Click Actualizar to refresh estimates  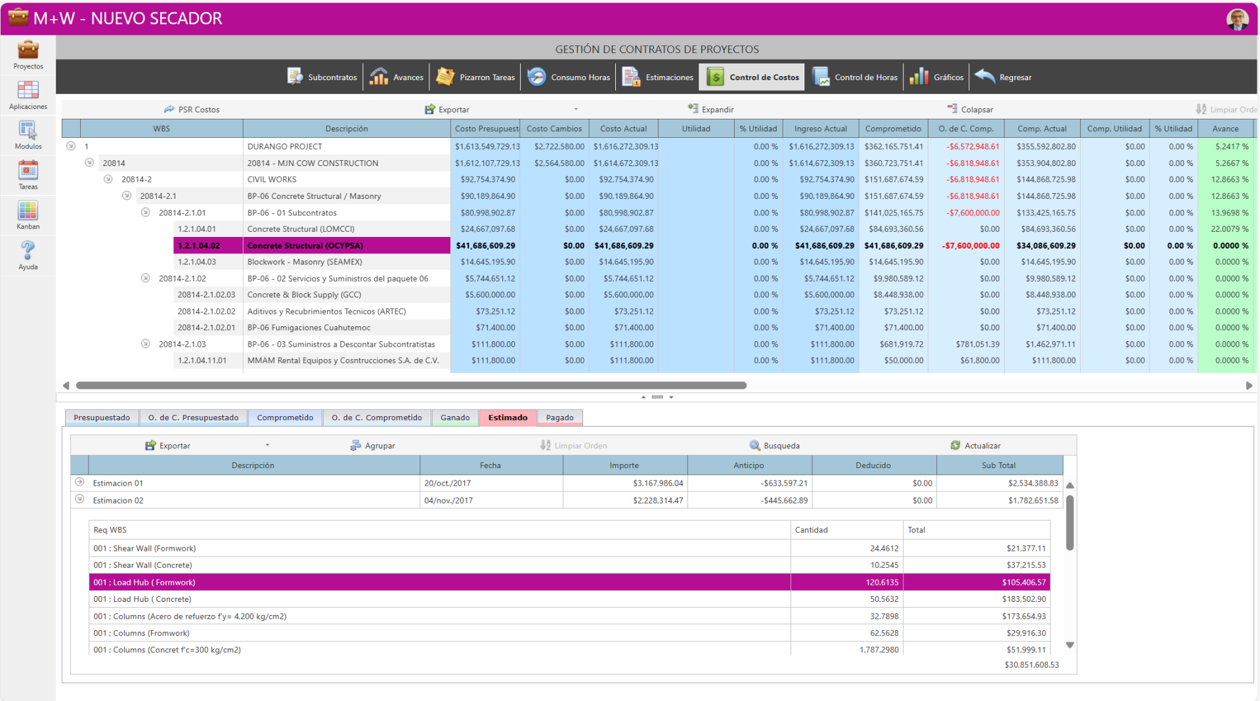coord(975,446)
